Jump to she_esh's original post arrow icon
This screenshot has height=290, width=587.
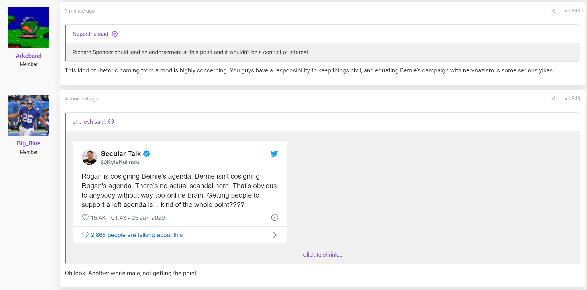[x=111, y=122]
